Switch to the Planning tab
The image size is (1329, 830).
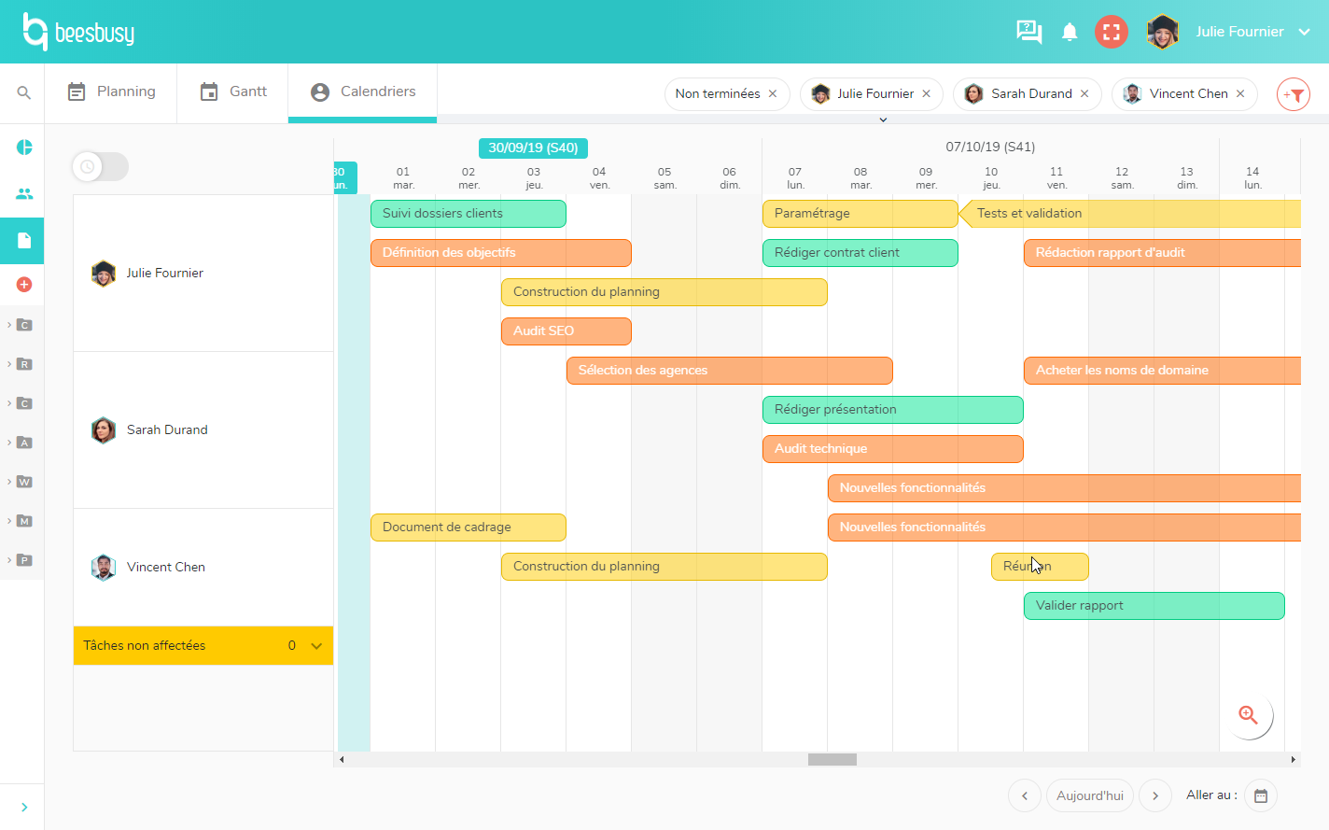112,91
